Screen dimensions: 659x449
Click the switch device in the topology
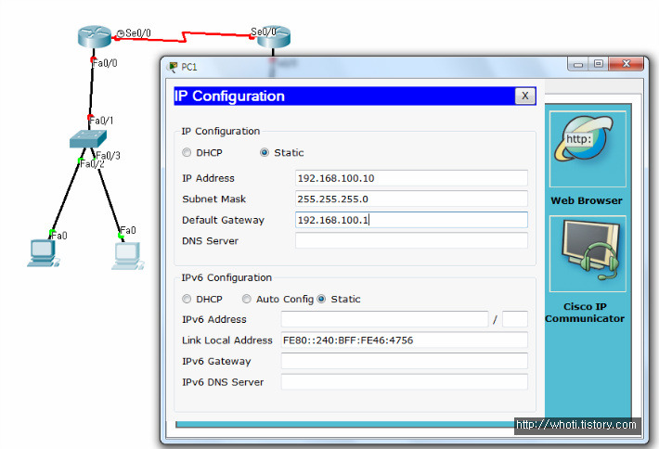pyautogui.click(x=88, y=139)
